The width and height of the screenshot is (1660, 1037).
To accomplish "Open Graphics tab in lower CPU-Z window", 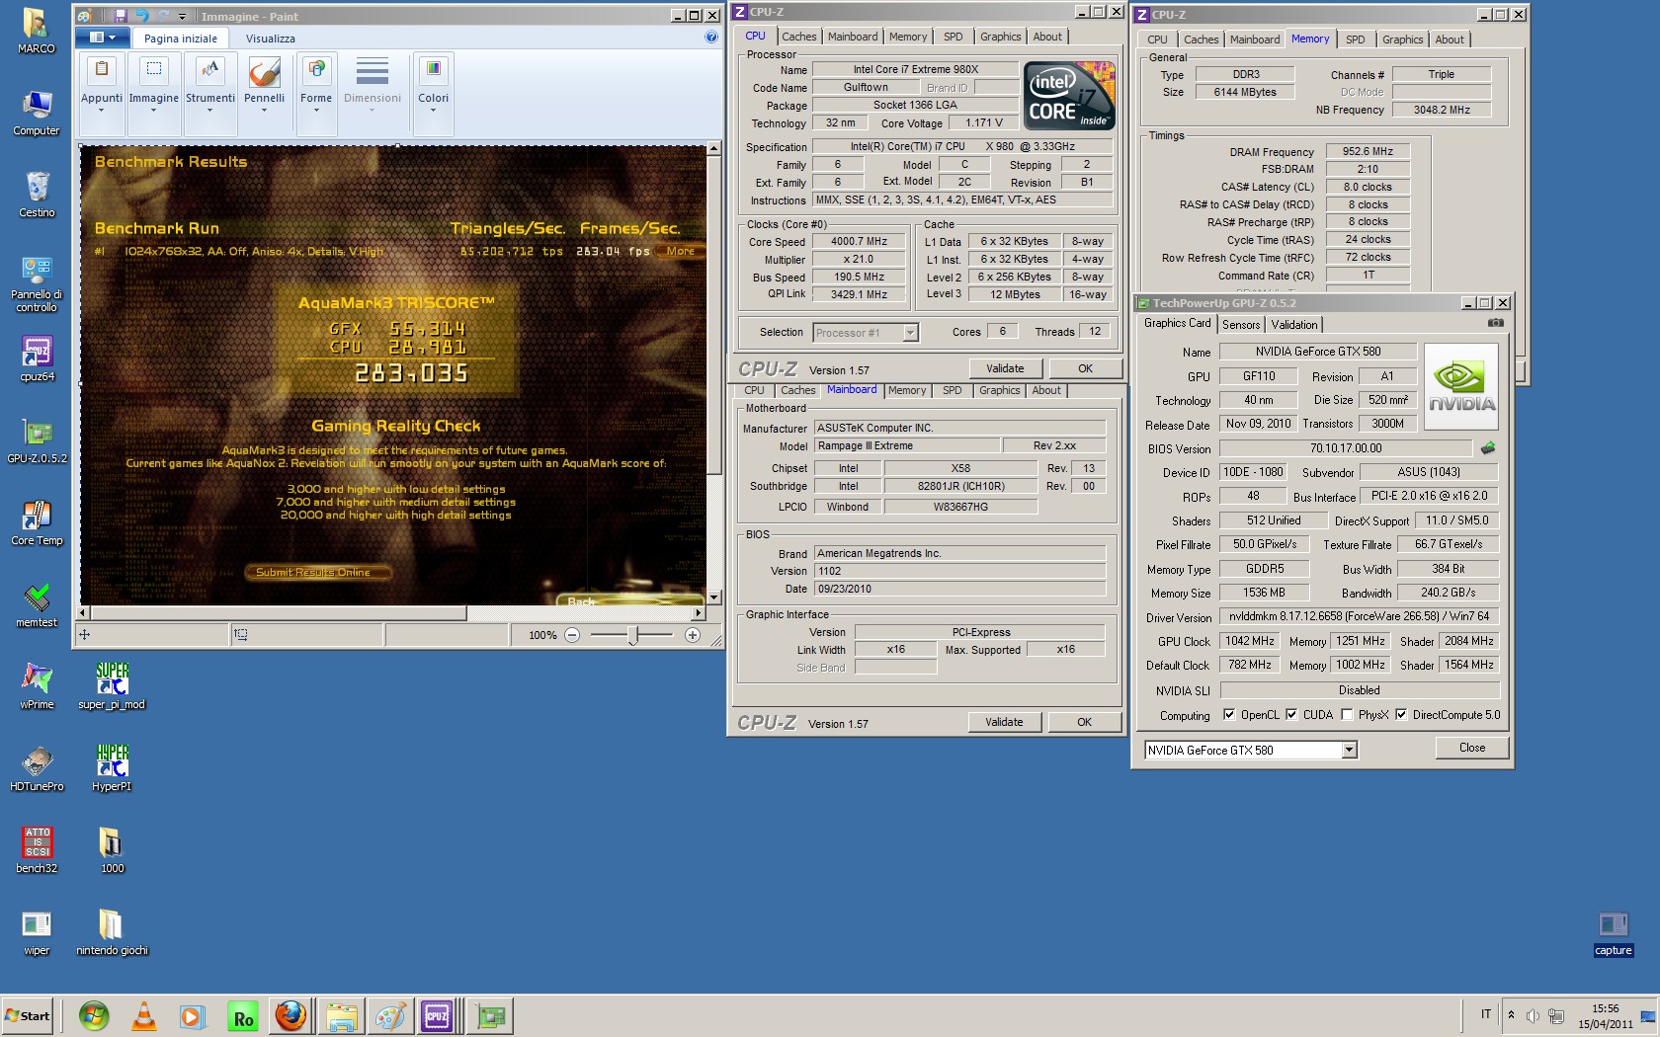I will click(1000, 390).
